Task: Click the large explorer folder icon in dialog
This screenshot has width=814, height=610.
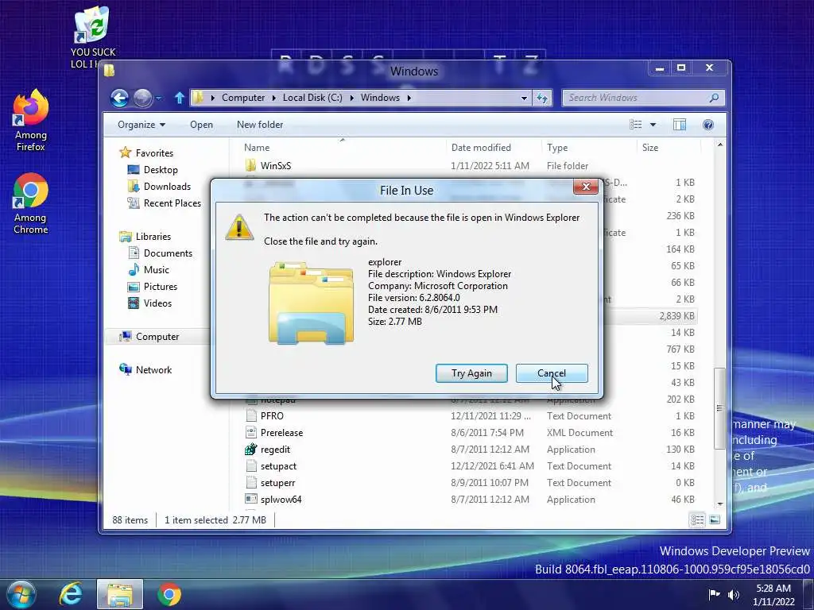Action: click(x=311, y=303)
